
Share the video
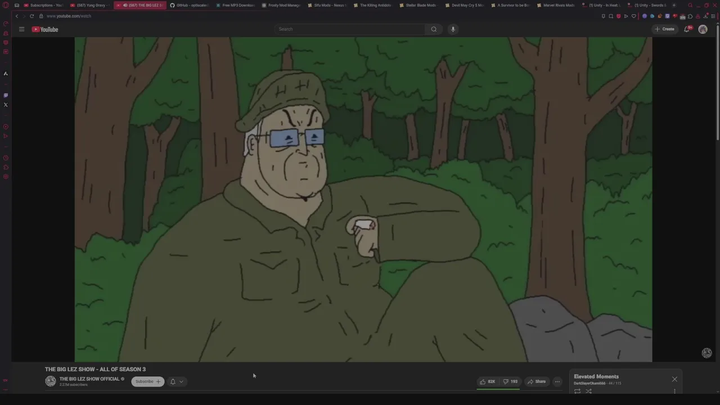[537, 381]
